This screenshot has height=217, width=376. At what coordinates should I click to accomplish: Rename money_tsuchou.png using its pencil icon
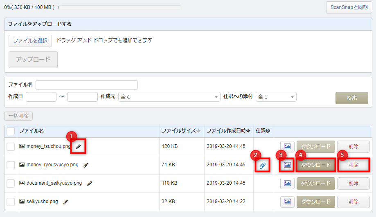pos(79,147)
